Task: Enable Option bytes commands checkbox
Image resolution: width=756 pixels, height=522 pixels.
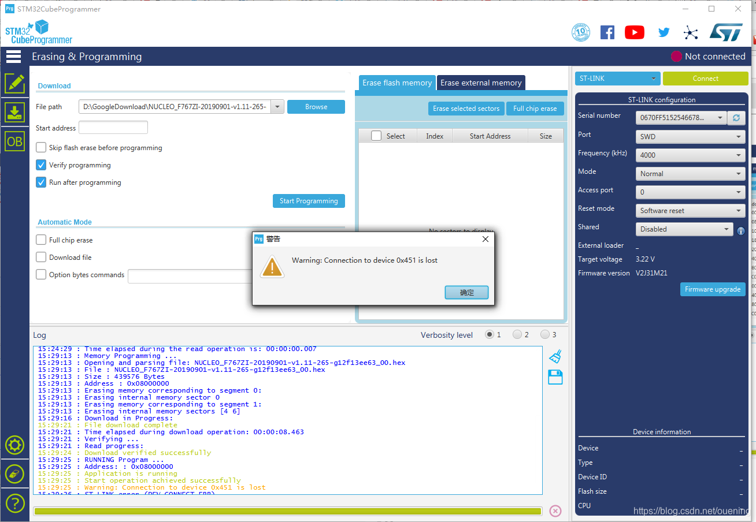Action: (x=41, y=275)
